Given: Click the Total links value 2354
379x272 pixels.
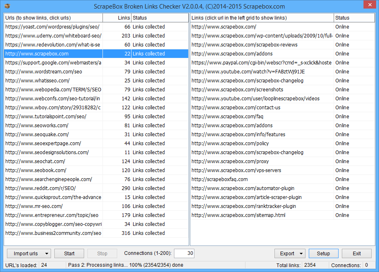Looking at the screenshot, I should (x=310, y=265).
